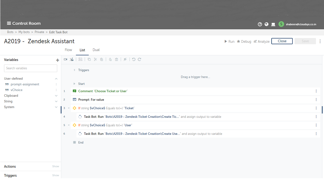Expand the String variables section
The height and width of the screenshot is (182, 324).
tap(56, 101)
